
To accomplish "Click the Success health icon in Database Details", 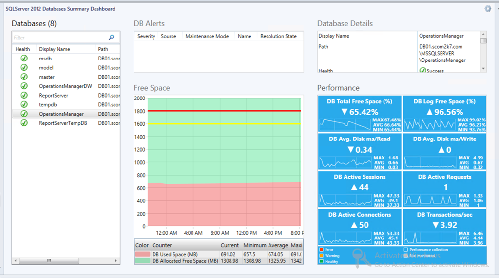I will (422, 70).
